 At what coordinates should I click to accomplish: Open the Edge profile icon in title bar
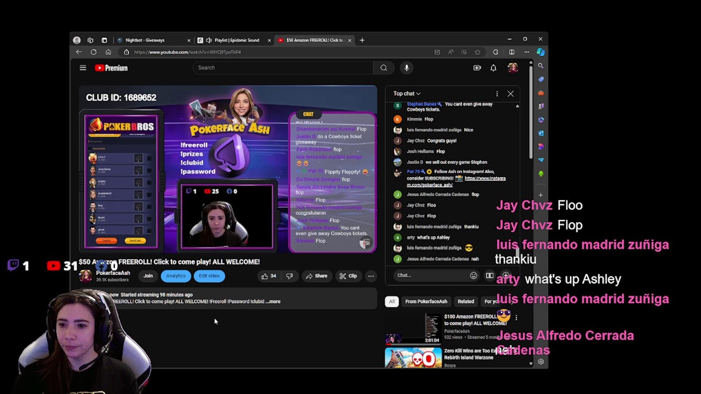(77, 40)
